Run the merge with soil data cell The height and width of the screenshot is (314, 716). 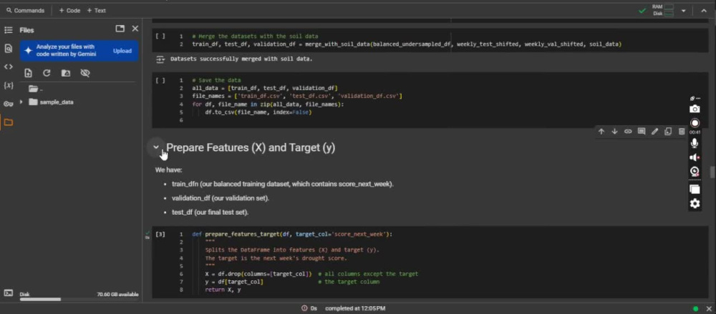(x=160, y=36)
